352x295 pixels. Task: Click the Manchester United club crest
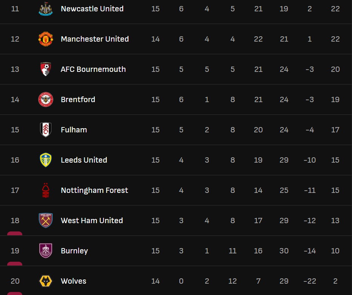pos(46,39)
